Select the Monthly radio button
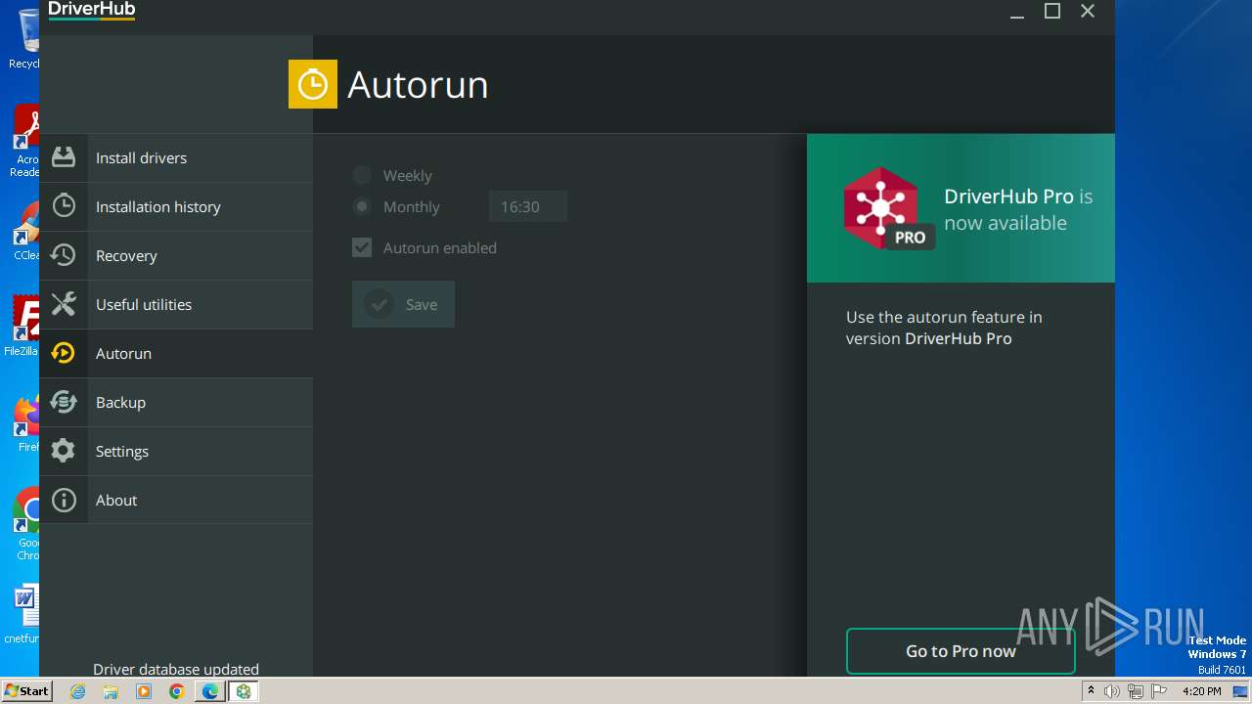 [x=362, y=206]
